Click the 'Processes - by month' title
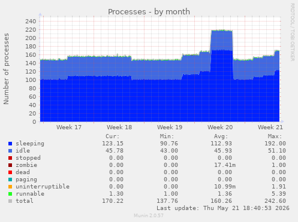The image size is (298, 222). (x=149, y=12)
